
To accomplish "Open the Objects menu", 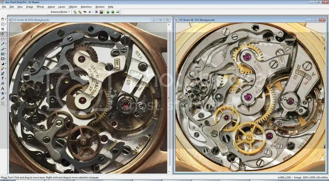I will coord(73,7).
